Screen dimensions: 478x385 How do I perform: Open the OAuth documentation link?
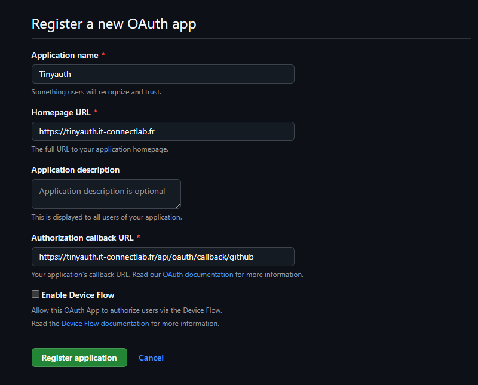[x=198, y=275]
